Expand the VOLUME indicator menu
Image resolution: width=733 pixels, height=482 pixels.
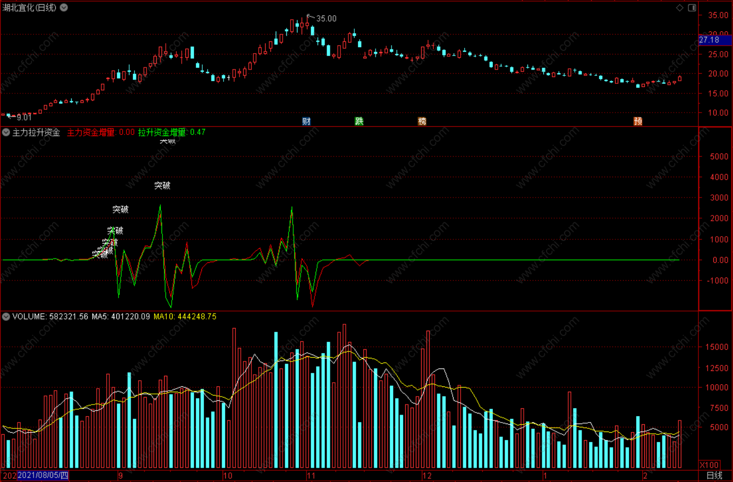(6, 316)
